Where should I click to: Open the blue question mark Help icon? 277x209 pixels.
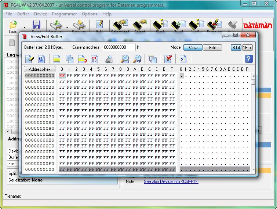(248, 59)
